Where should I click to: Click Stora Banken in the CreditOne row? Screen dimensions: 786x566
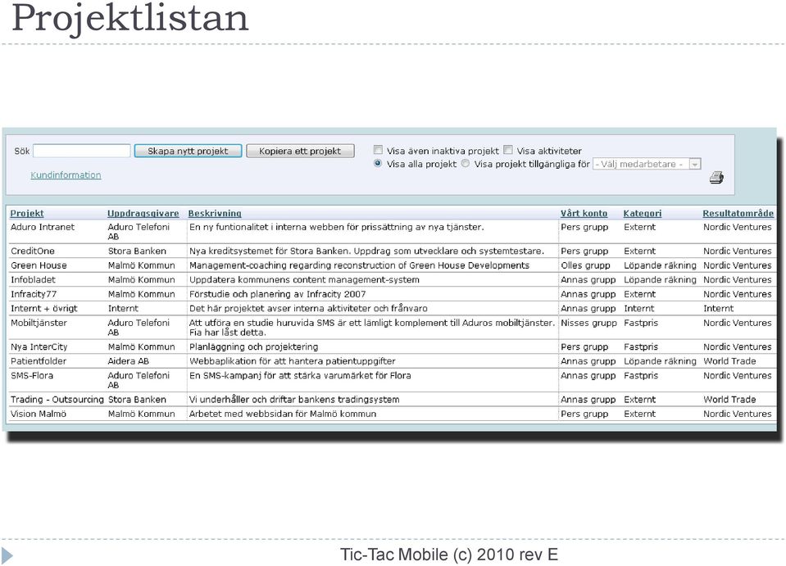[x=137, y=251]
